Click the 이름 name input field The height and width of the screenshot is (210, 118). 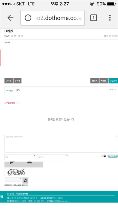[20, 157]
